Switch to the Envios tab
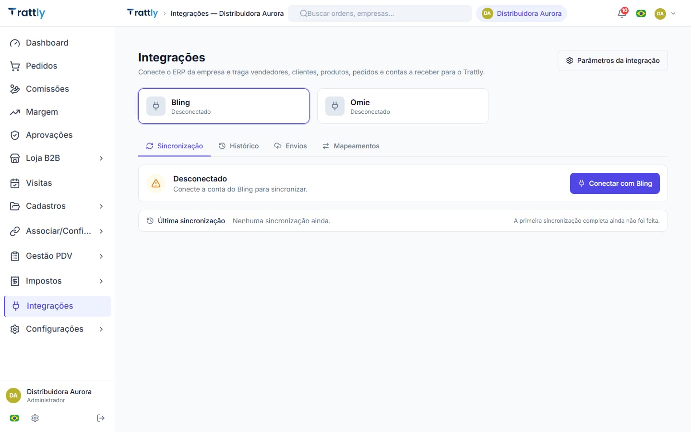Viewport: 691px width, 432px height. 290,146
